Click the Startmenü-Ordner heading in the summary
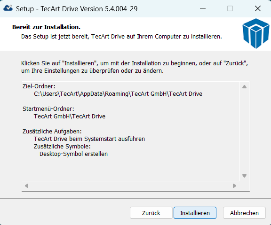The width and height of the screenshot is (271, 225). click(48, 109)
